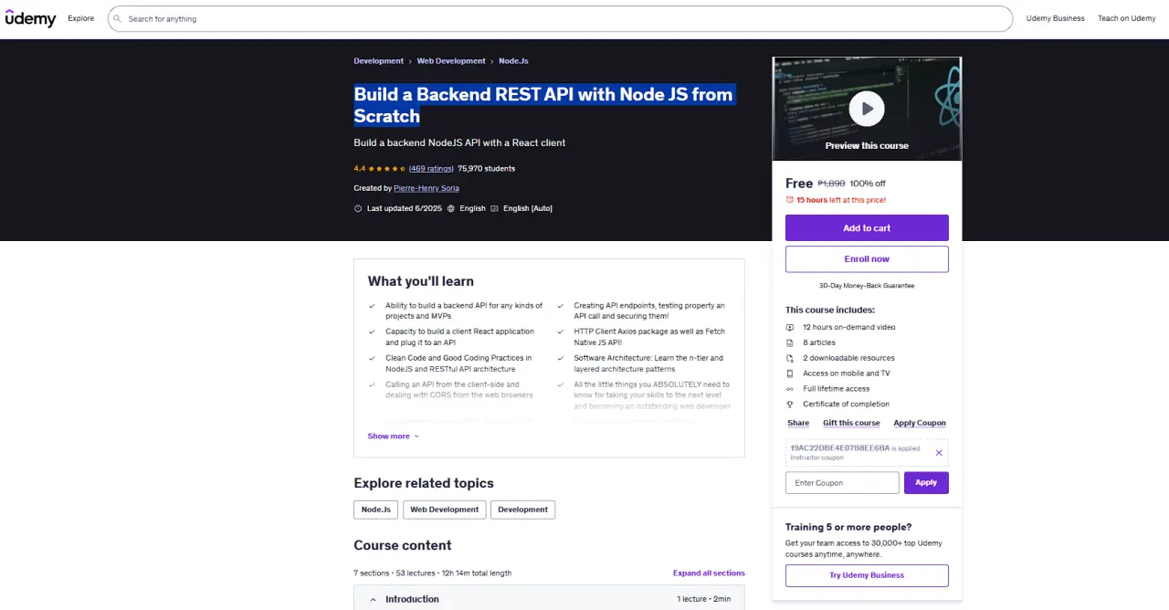This screenshot has height=610, width=1169.
Task: Click the trophy icon beside Certificate of completion
Action: [790, 404]
